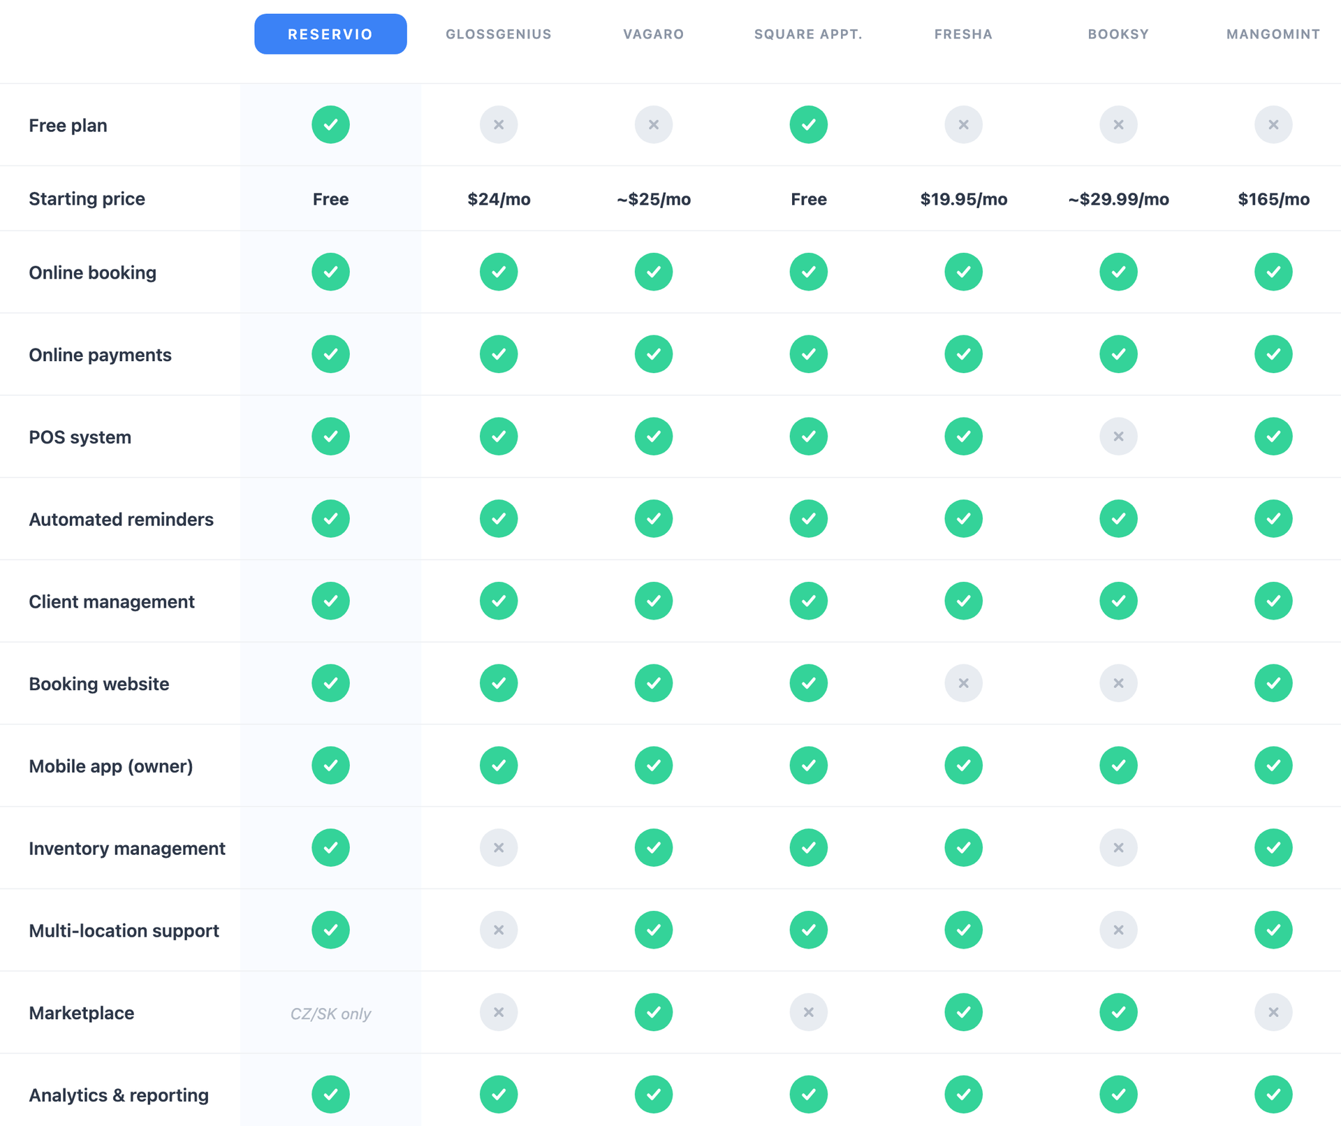Screen dimensions: 1341x1126
Task: Select the GlossGenius Online booking checkmark
Action: click(x=498, y=272)
